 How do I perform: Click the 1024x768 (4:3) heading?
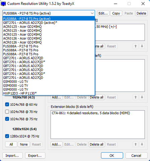(23, 97)
